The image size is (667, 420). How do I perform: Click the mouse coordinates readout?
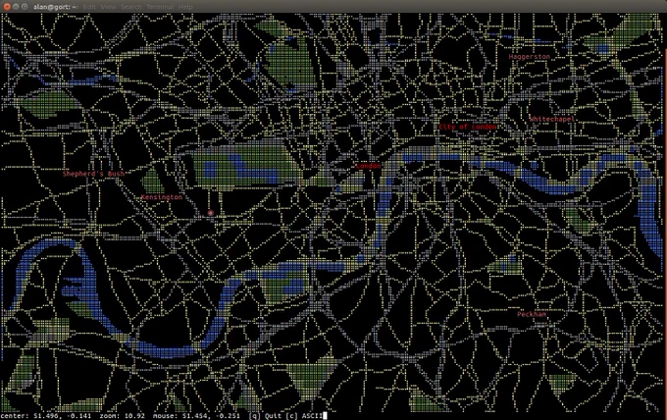pyautogui.click(x=196, y=416)
